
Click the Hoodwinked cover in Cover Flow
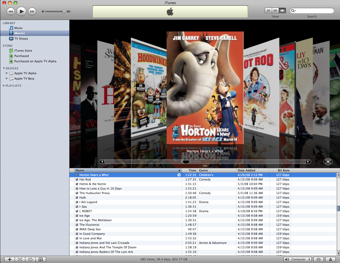pos(148,88)
